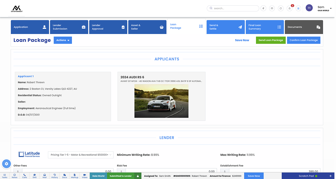Open the History clock icon
Image resolution: width=336 pixels, height=179 pixels.
click(55, 176)
